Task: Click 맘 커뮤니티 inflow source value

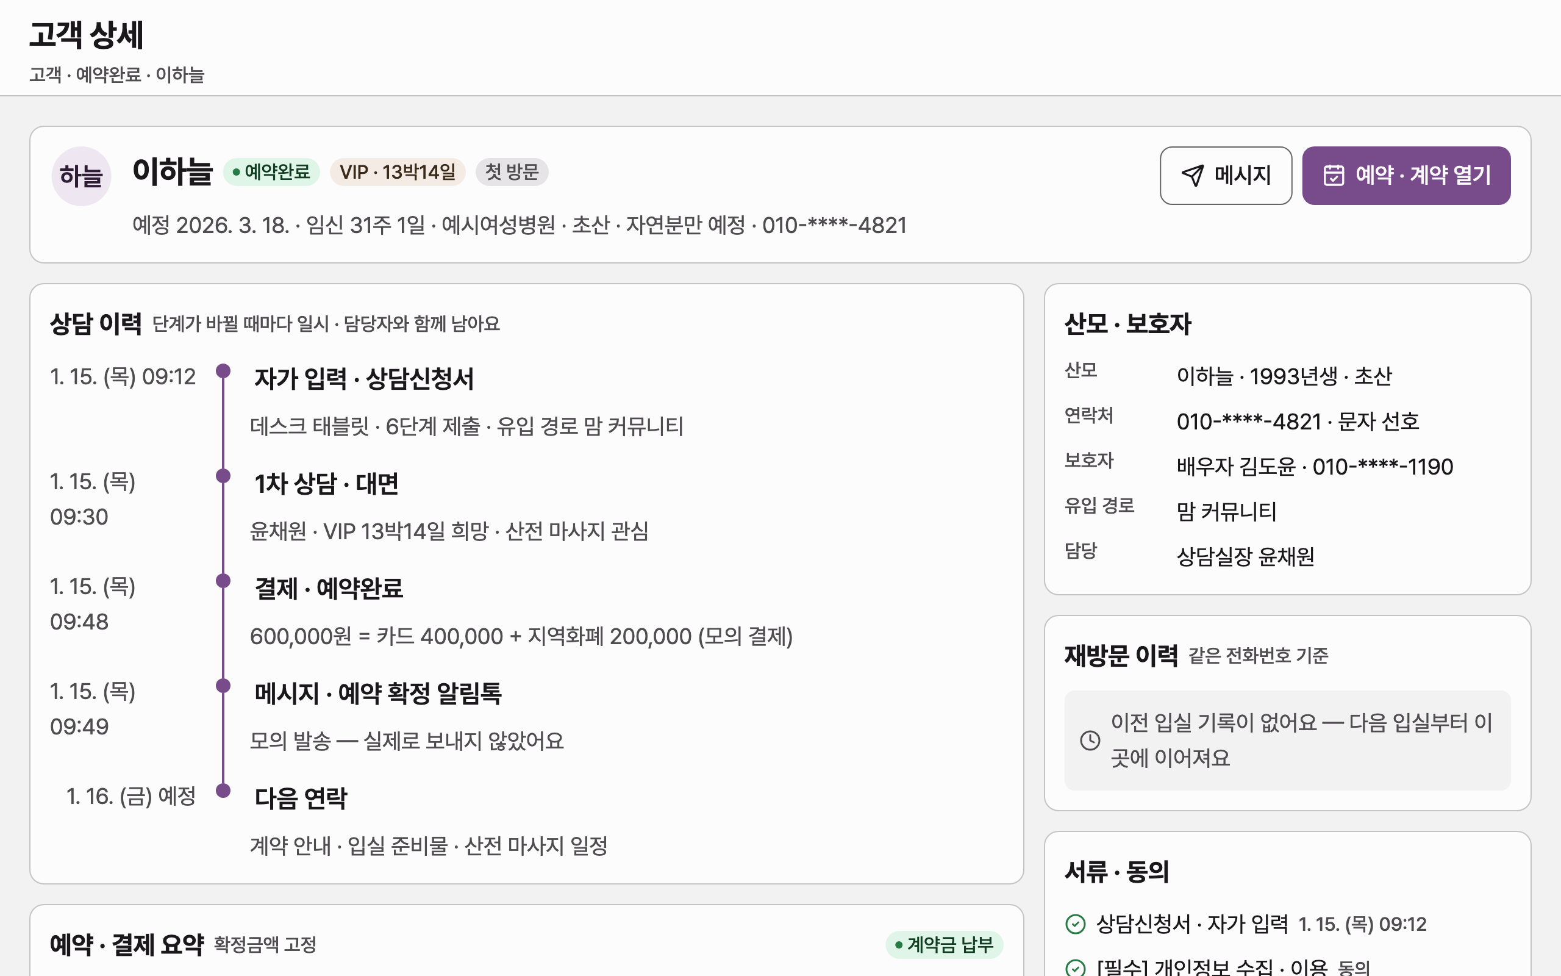Action: [1226, 512]
